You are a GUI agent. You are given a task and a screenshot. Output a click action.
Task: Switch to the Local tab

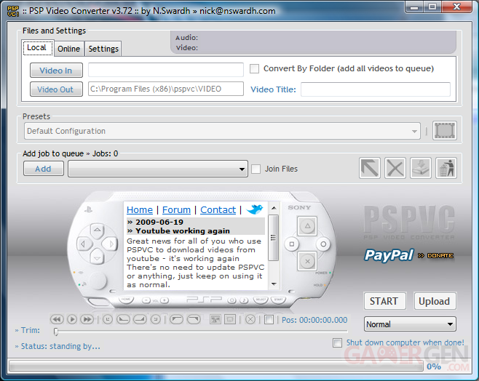[38, 48]
